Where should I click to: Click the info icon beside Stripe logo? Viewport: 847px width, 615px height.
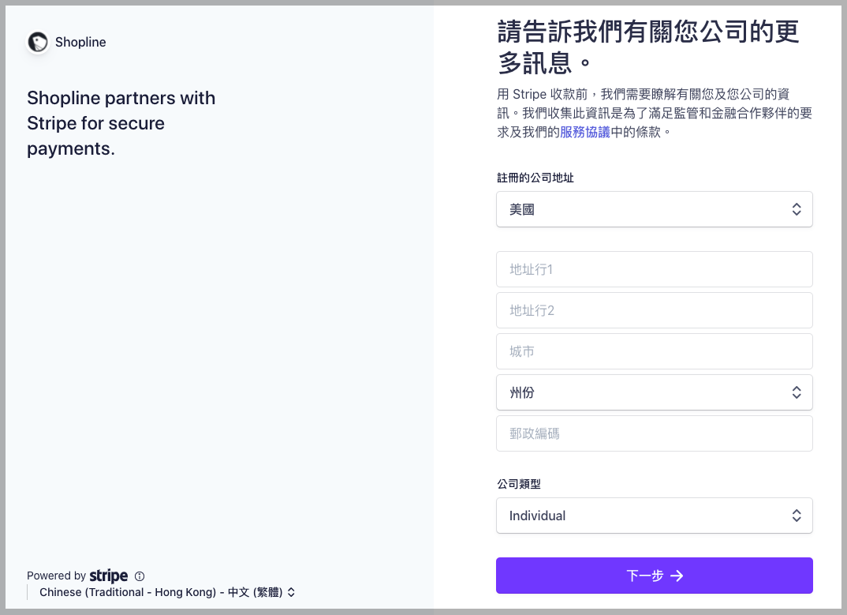(140, 576)
